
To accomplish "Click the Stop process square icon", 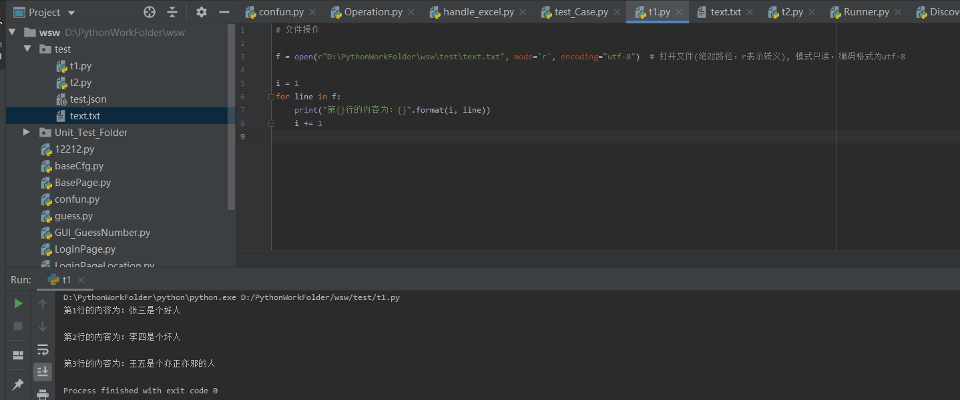I will click(18, 326).
